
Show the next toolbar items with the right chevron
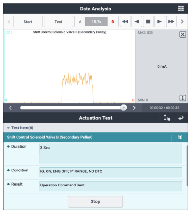click(x=182, y=22)
